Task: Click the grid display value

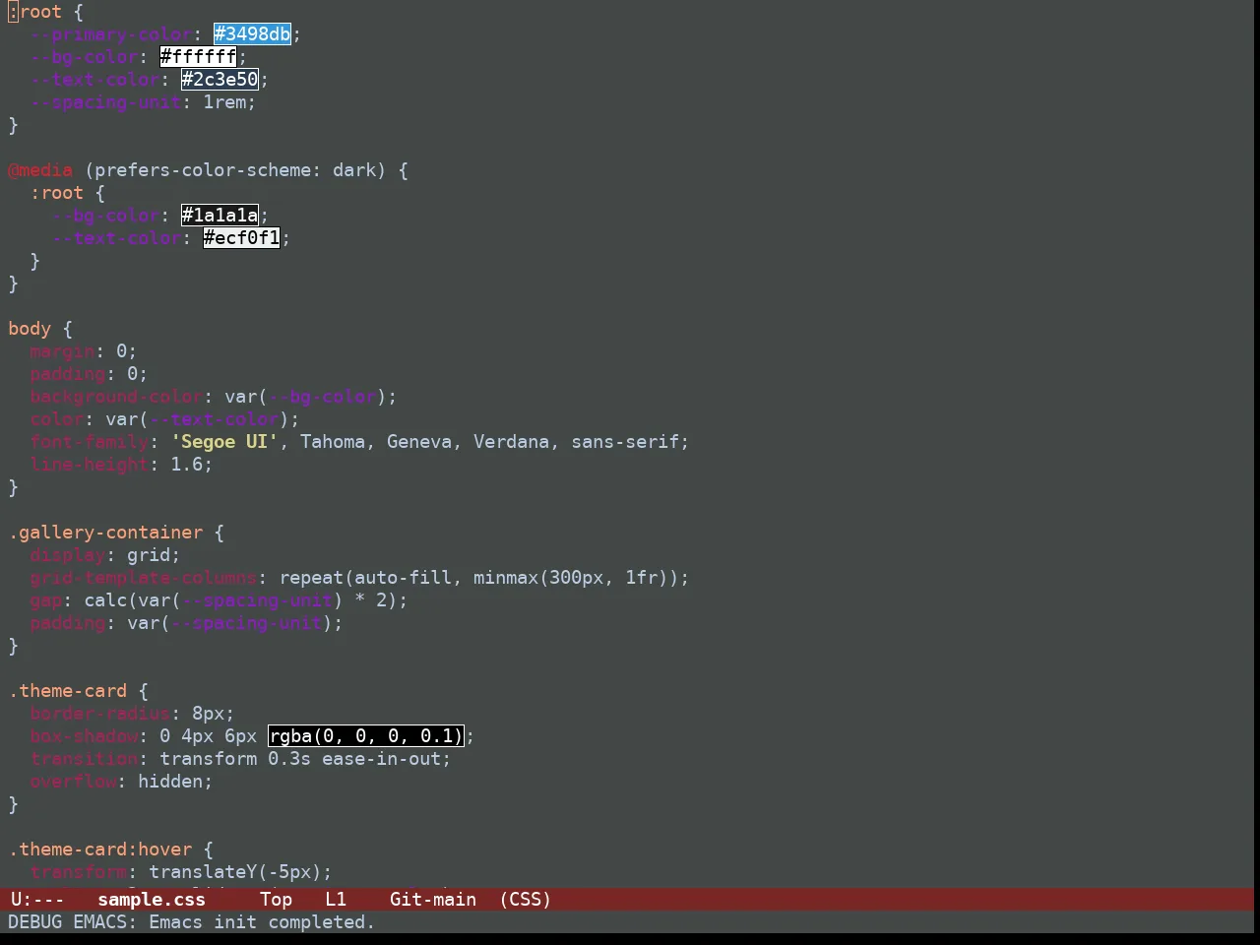Action: click(x=149, y=555)
